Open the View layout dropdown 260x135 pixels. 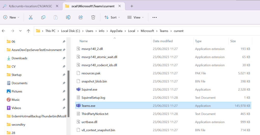click(136, 17)
